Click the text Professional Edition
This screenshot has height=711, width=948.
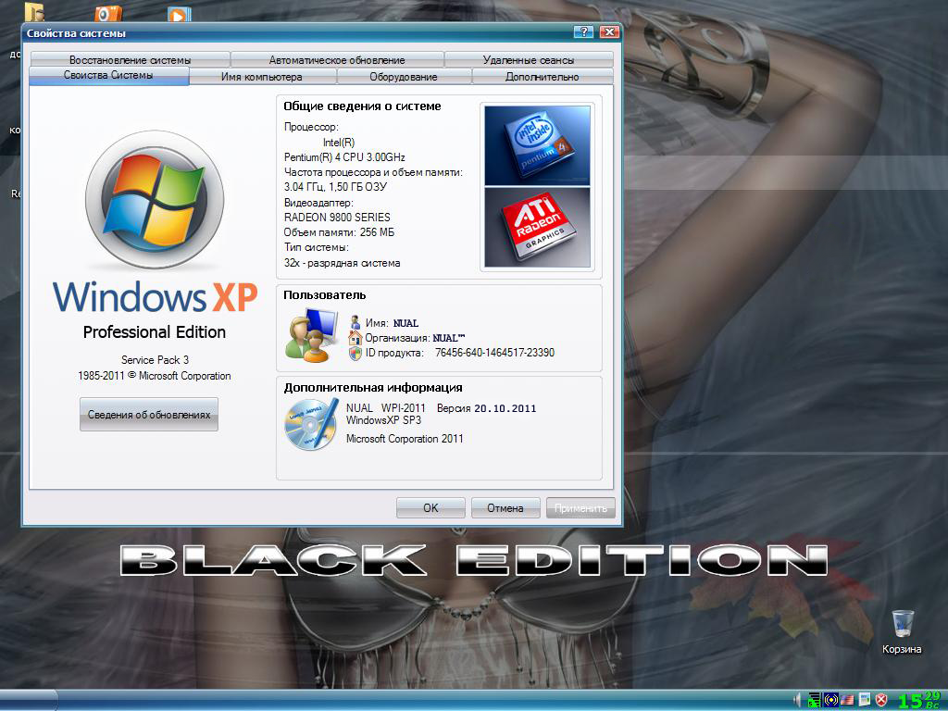coord(155,332)
